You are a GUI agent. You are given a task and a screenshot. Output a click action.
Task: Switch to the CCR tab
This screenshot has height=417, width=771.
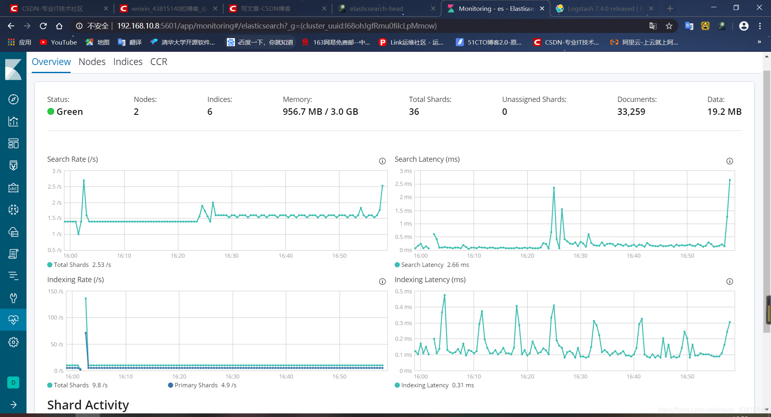click(159, 62)
